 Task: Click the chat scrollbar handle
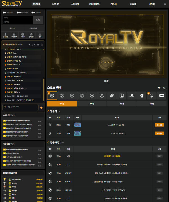(x=44, y=89)
